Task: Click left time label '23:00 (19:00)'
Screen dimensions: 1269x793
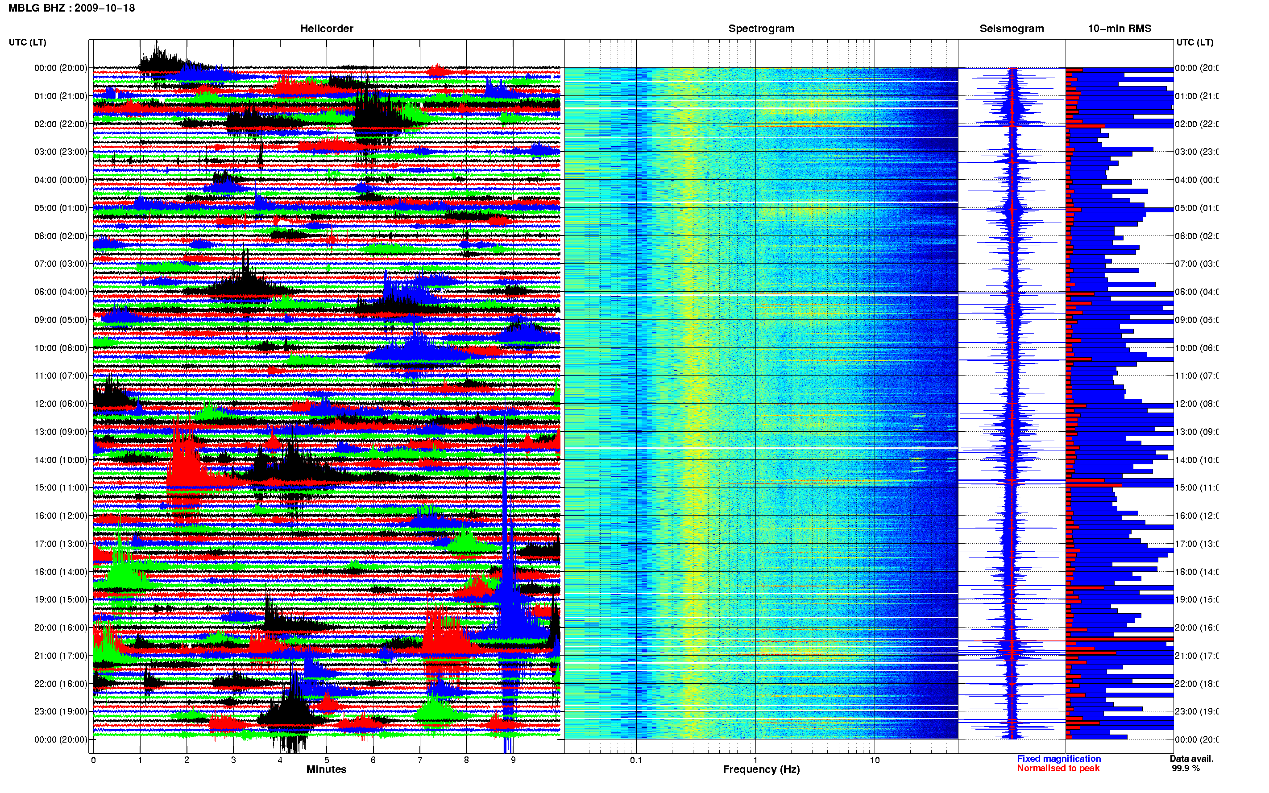Action: (x=61, y=711)
